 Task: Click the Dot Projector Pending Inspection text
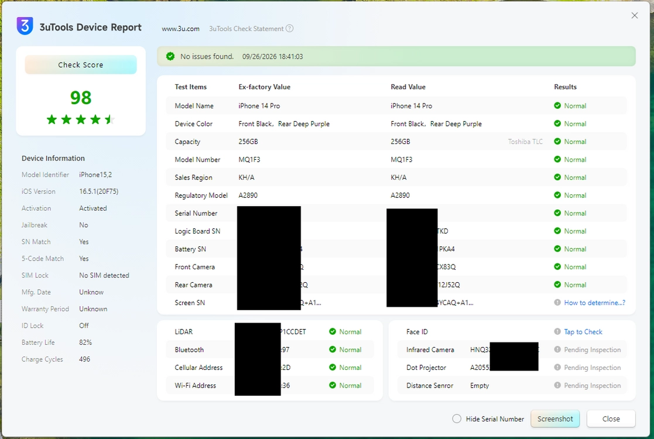point(593,368)
